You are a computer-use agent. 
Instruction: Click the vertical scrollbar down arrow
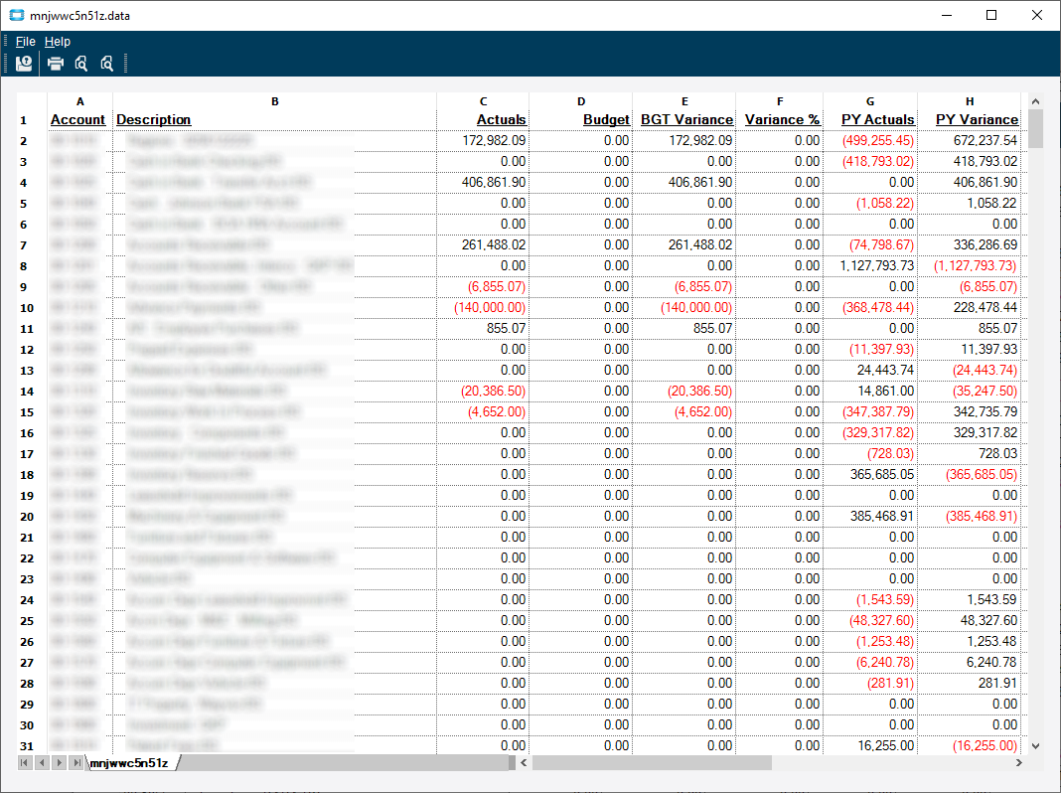[x=1035, y=745]
